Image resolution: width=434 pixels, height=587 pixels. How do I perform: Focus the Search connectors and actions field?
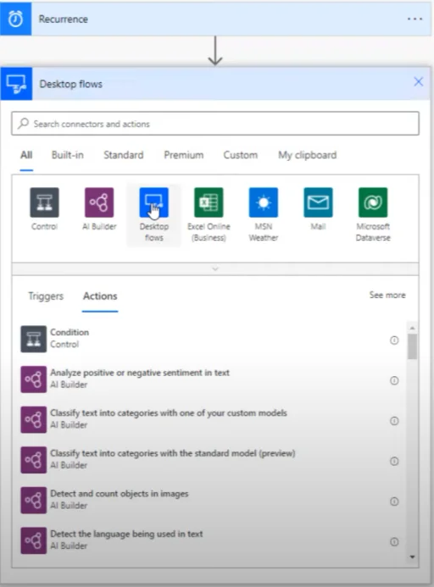(x=215, y=124)
